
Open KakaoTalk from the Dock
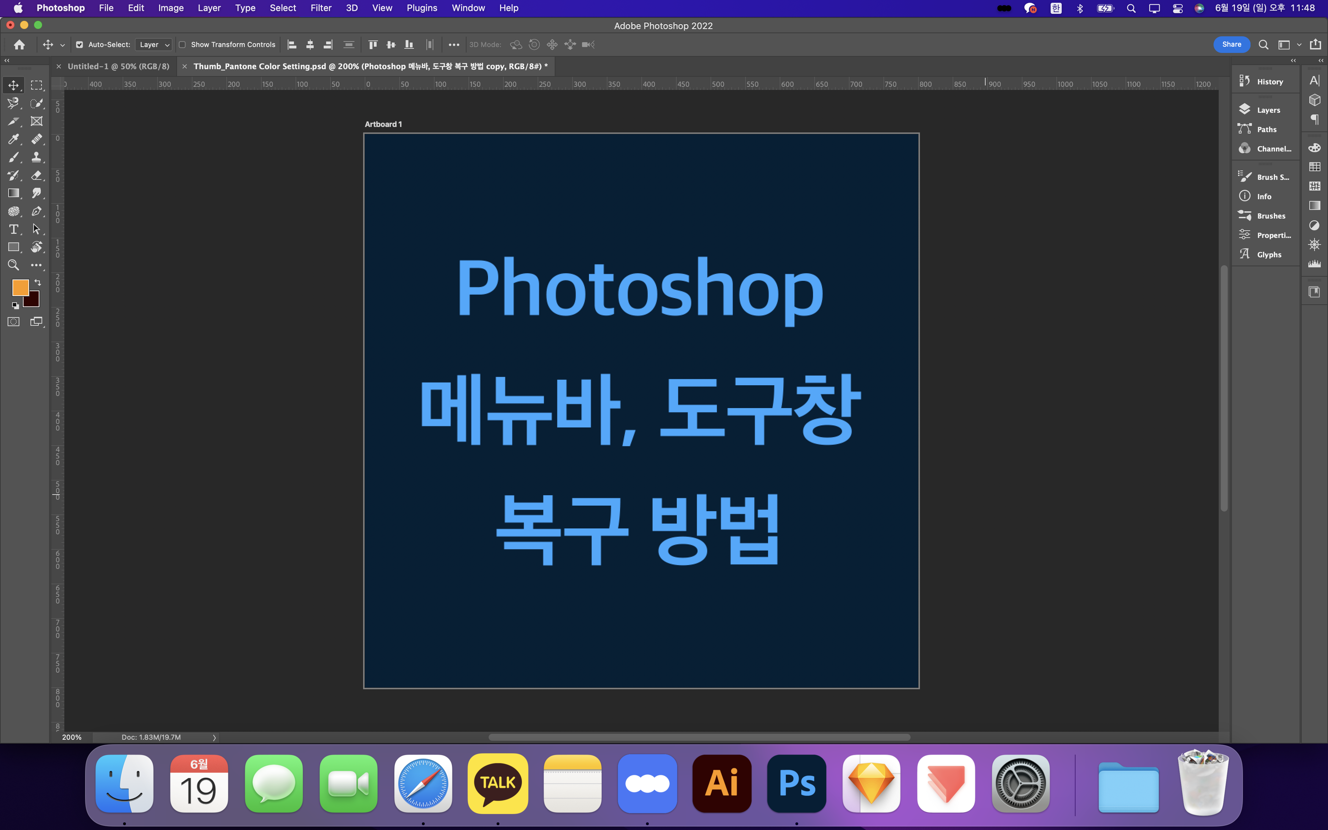tap(498, 783)
